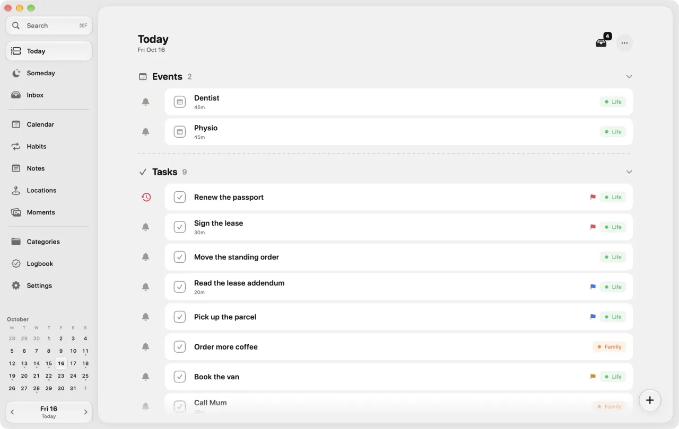Click the blue flag on Read the lease addendum
679x429 pixels.
pyautogui.click(x=593, y=287)
